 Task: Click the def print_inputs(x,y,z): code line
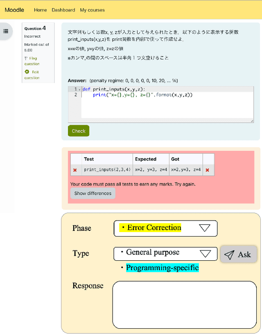tap(114, 89)
